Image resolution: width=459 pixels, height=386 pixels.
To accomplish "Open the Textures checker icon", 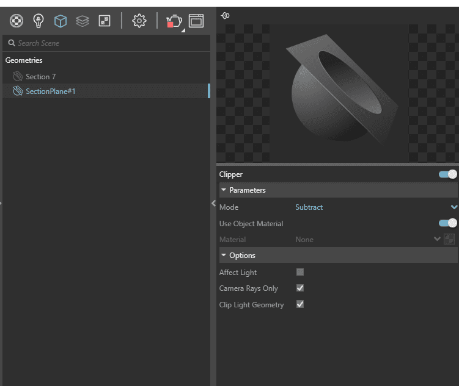I will [105, 21].
